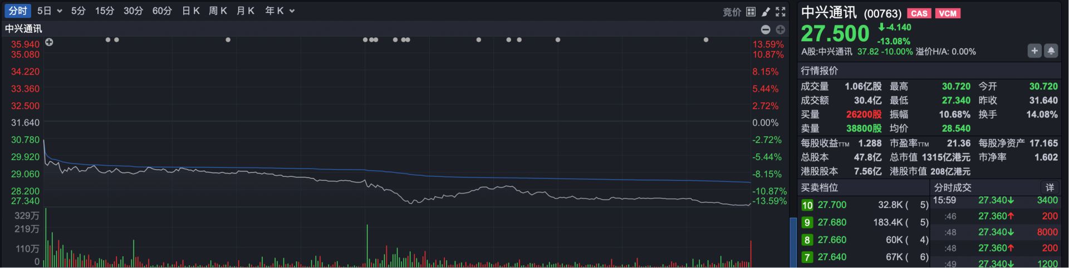
Task: Open 详 details for 分时成交
Action: click(1050, 187)
